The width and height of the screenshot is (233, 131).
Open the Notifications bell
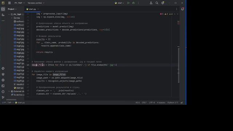(182, 9)
